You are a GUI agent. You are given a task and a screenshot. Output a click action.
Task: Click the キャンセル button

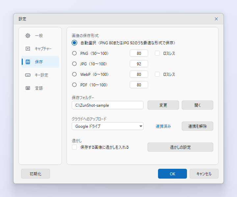pos(204,174)
